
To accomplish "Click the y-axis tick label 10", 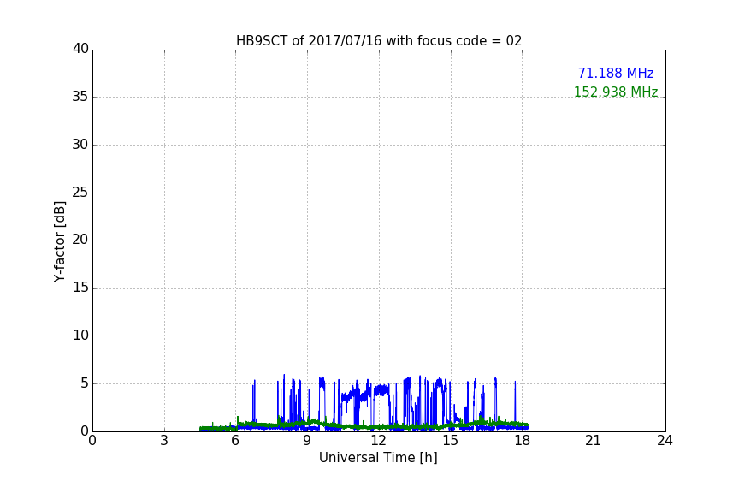I will [x=80, y=336].
